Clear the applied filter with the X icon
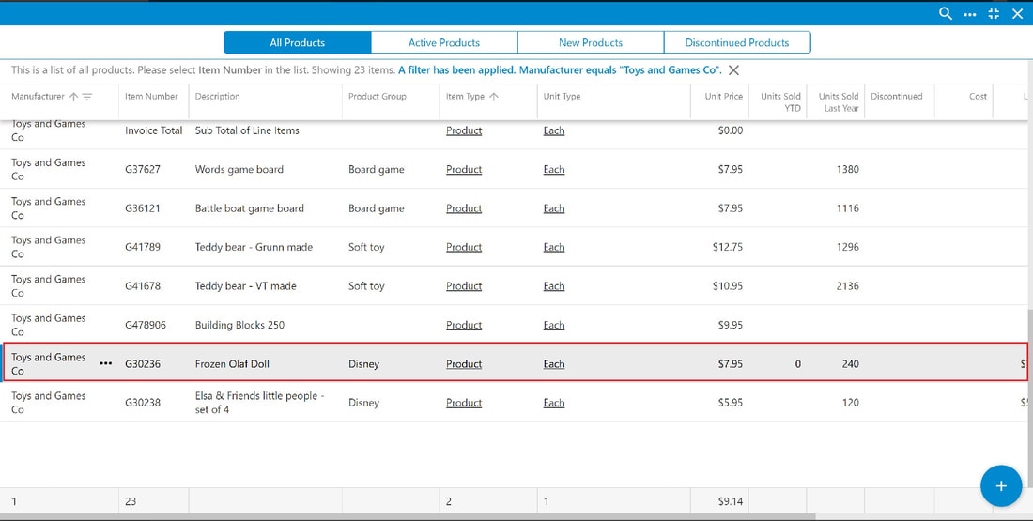 coord(733,69)
